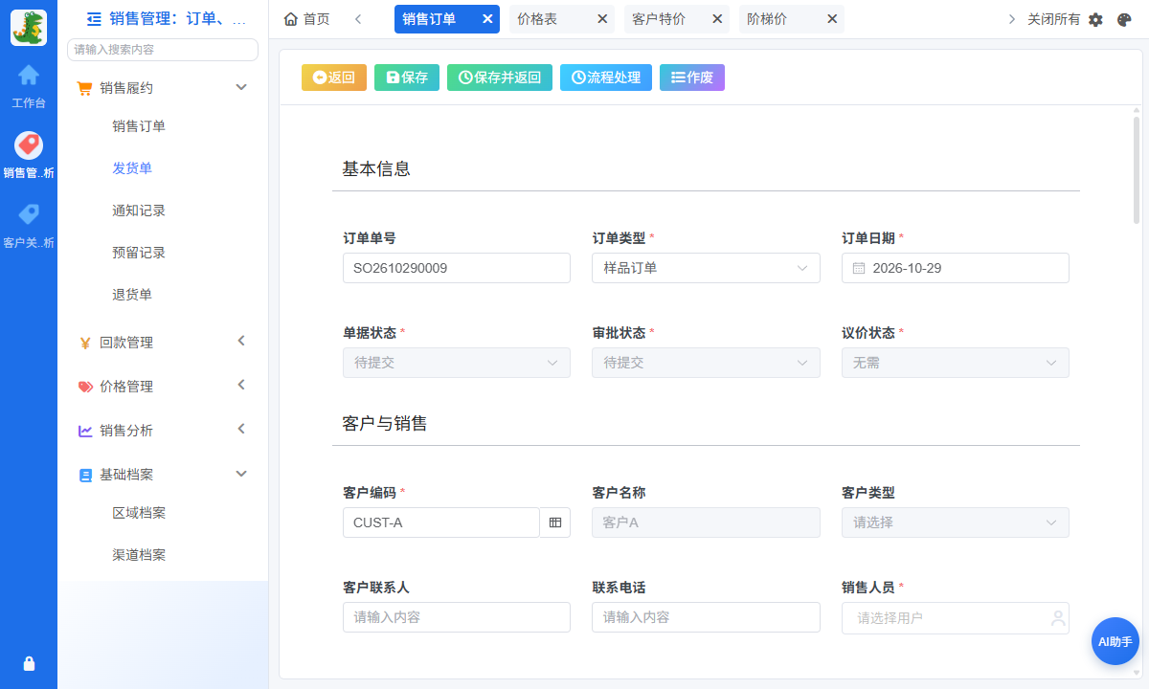Focus the sidebar search input
The image size is (1149, 689).
[163, 49]
